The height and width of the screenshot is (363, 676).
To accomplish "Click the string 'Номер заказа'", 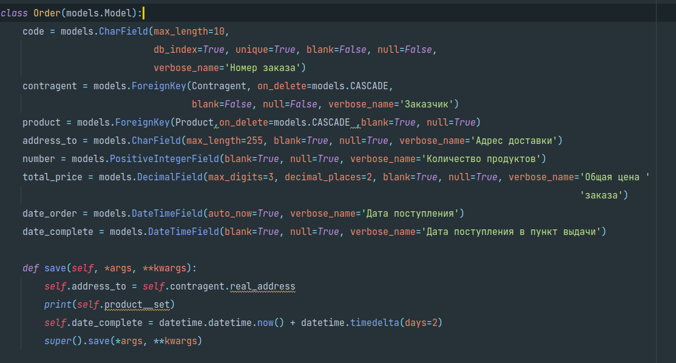I will 263,68.
